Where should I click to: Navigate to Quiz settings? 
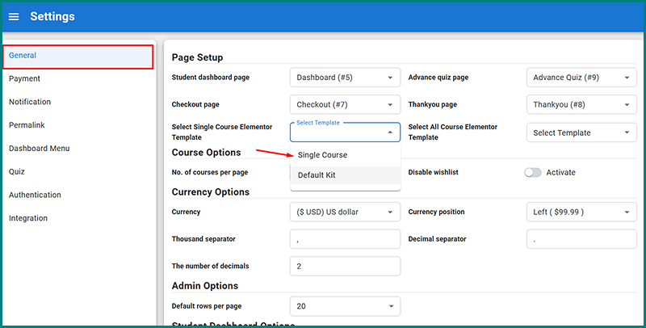(17, 171)
